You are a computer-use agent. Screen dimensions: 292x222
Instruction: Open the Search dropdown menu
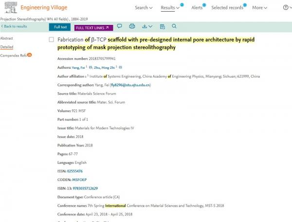pos(144,8)
